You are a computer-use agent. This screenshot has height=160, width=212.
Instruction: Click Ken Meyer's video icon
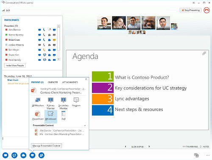coord(50,50)
